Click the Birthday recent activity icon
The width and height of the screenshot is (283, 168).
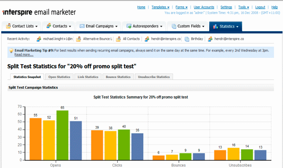coord(188,39)
